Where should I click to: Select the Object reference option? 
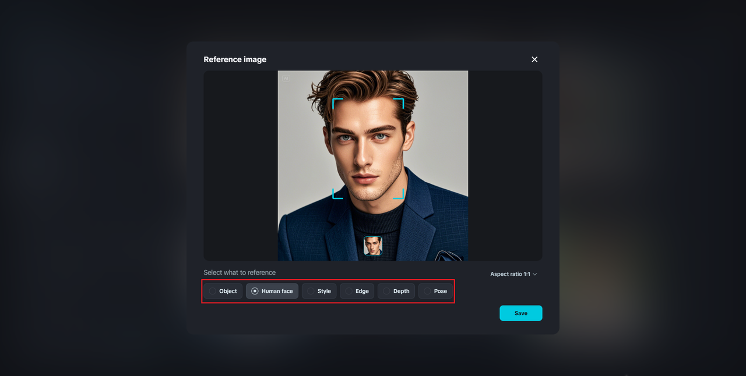pyautogui.click(x=223, y=291)
